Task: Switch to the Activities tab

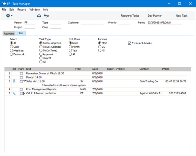Action: [9, 34]
